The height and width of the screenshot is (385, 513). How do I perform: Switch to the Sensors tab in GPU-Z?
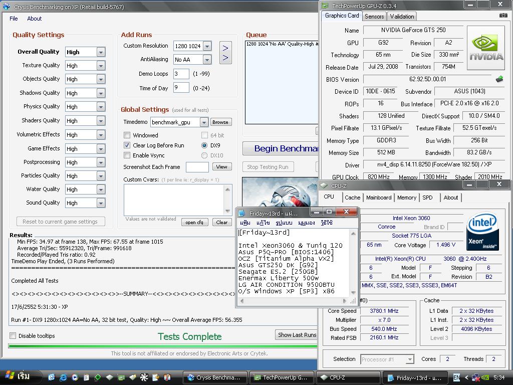coord(374,16)
